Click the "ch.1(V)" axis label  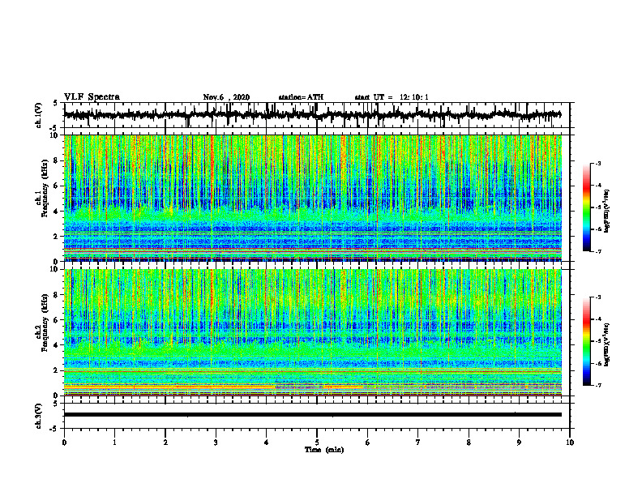pos(38,115)
